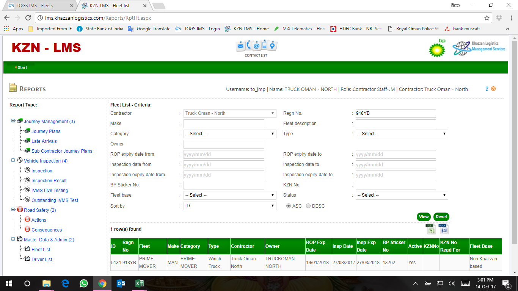Click the Excel XLS export icon
518x291 pixels.
[430, 229]
